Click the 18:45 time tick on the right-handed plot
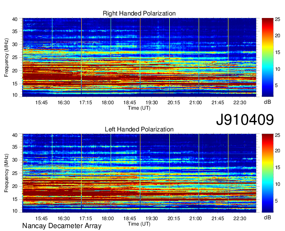The height and width of the screenshot is (231, 285). tap(130, 103)
